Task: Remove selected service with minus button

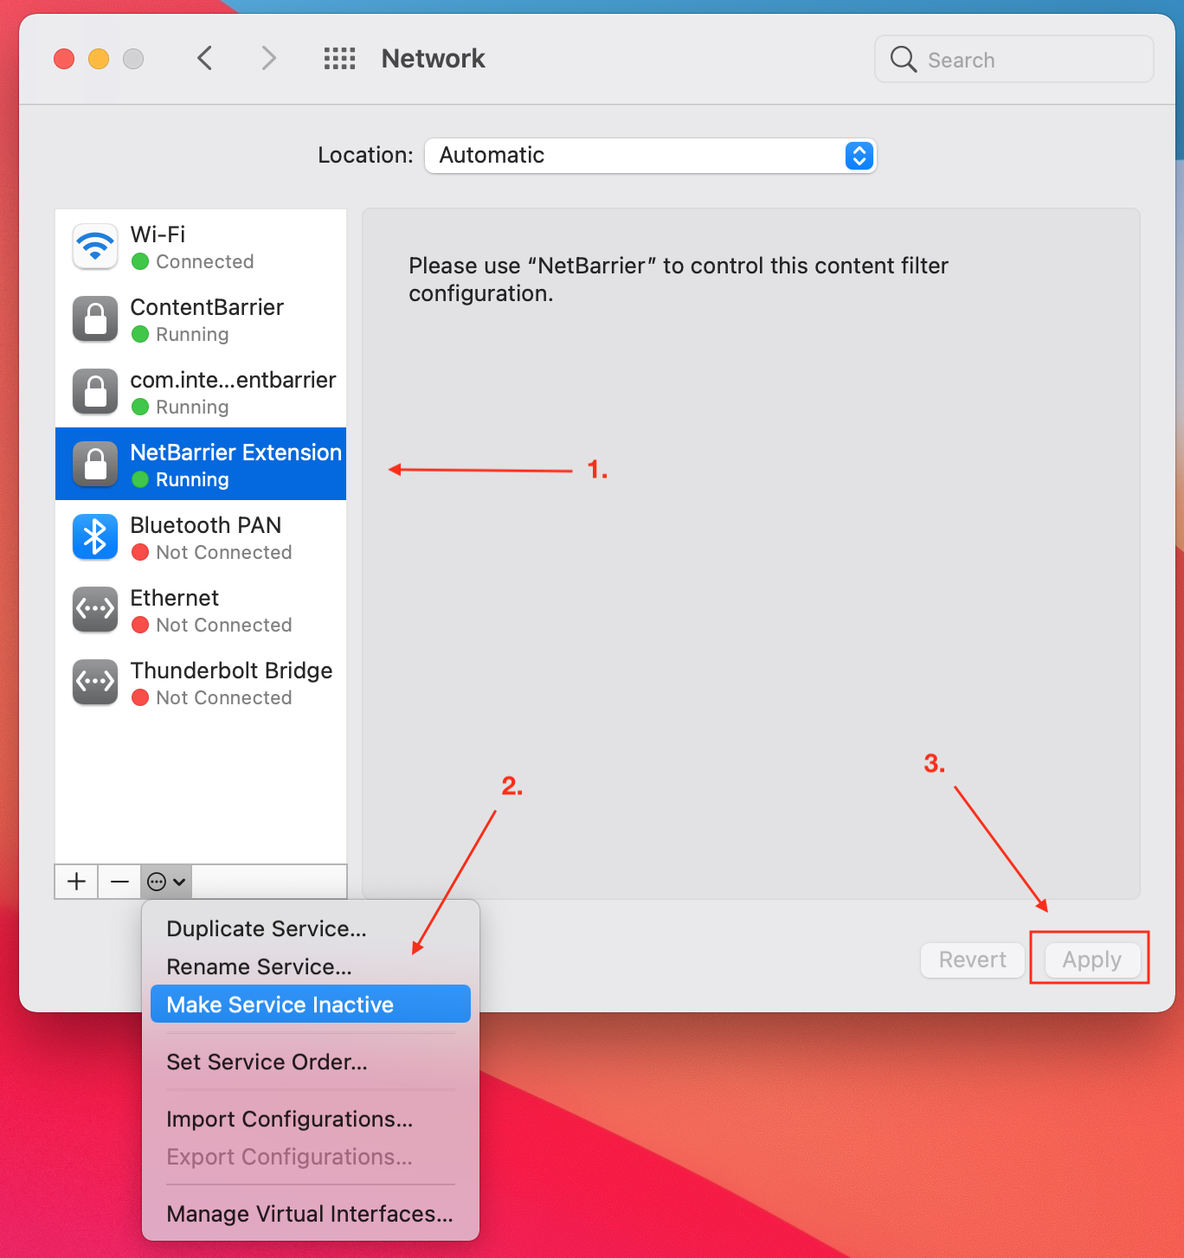Action: coord(119,882)
